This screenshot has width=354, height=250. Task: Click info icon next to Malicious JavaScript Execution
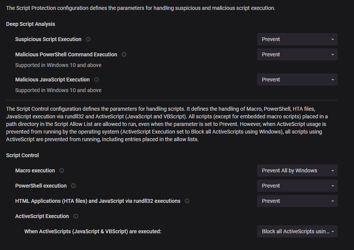(x=97, y=80)
